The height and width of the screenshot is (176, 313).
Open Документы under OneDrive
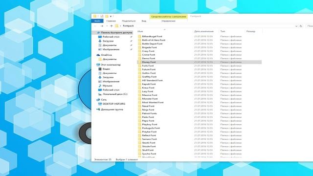click(110, 59)
